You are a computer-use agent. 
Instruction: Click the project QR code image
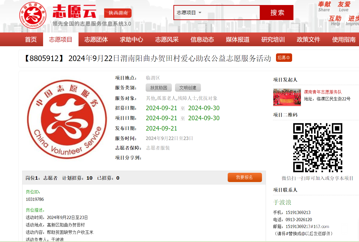pyautogui.click(x=318, y=148)
